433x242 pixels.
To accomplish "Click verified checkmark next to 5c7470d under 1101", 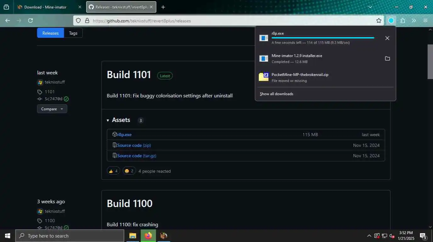I will point(66,99).
